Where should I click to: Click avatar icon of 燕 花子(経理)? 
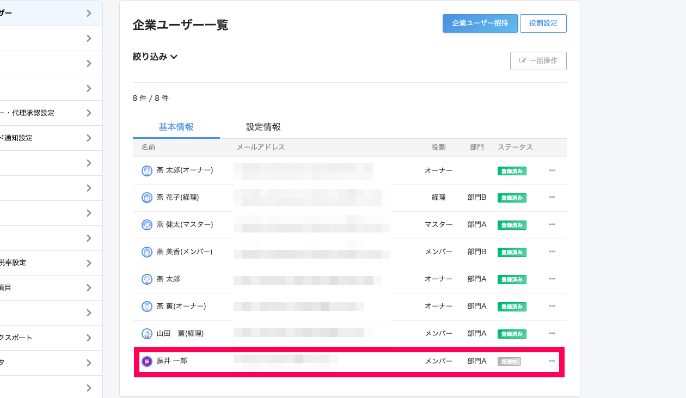coord(146,198)
